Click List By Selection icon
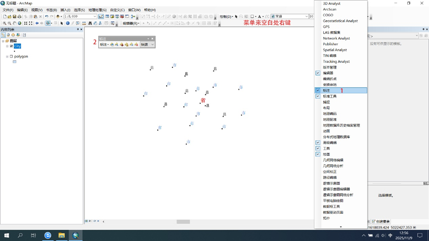429x241 pixels. point(18,35)
